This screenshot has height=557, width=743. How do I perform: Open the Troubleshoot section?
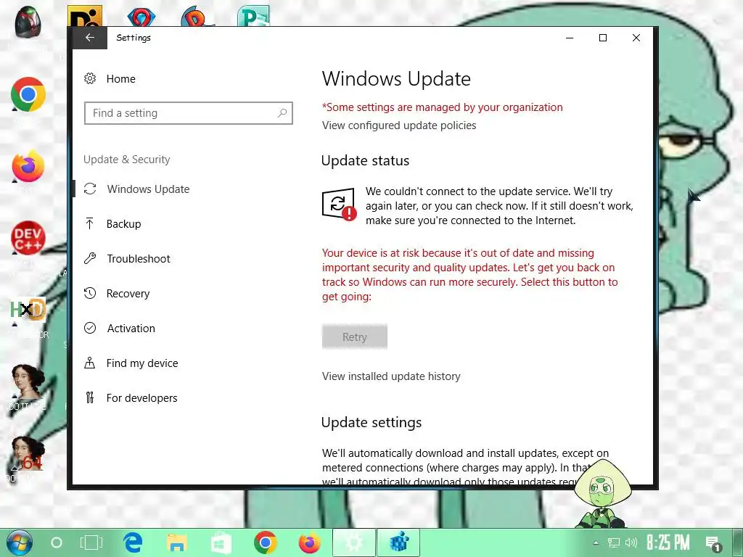click(x=139, y=259)
